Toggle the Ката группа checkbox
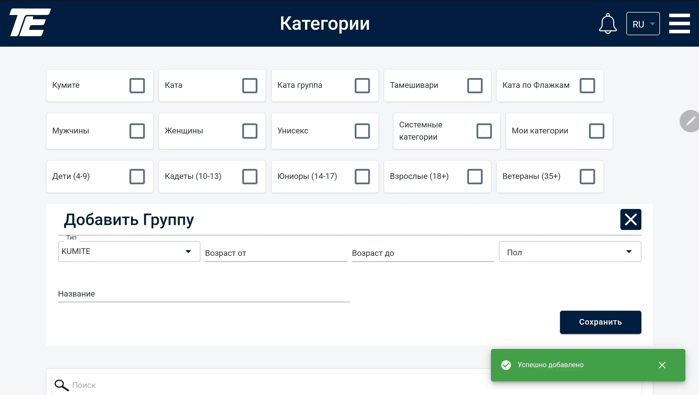 coord(362,86)
